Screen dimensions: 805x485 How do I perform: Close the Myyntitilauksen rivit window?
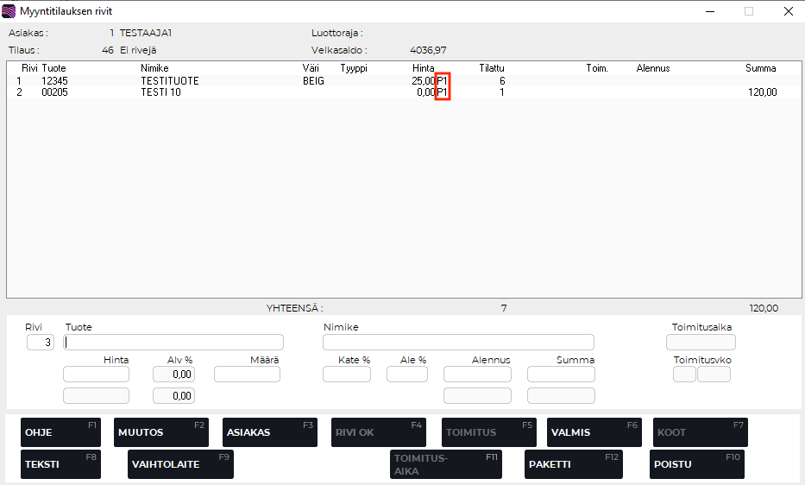click(x=788, y=11)
